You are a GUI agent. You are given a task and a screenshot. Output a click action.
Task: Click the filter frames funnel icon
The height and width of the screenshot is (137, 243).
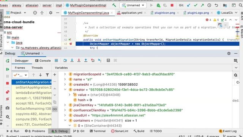point(47,75)
